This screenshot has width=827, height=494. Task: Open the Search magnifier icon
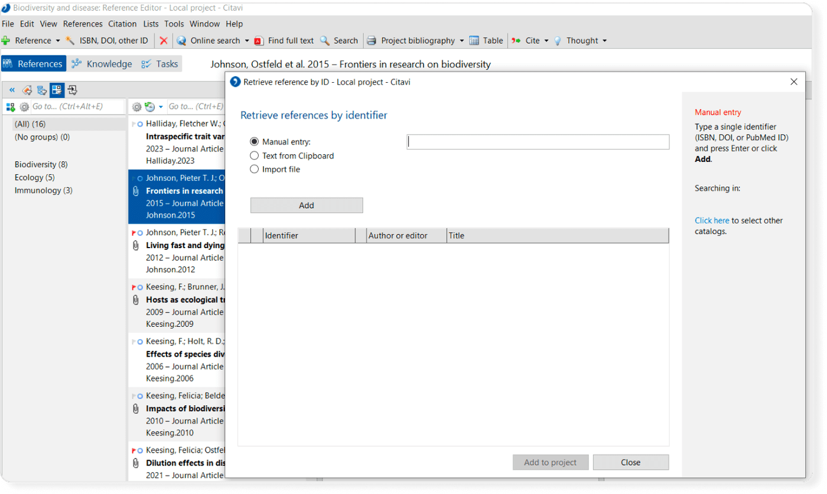[x=324, y=40]
